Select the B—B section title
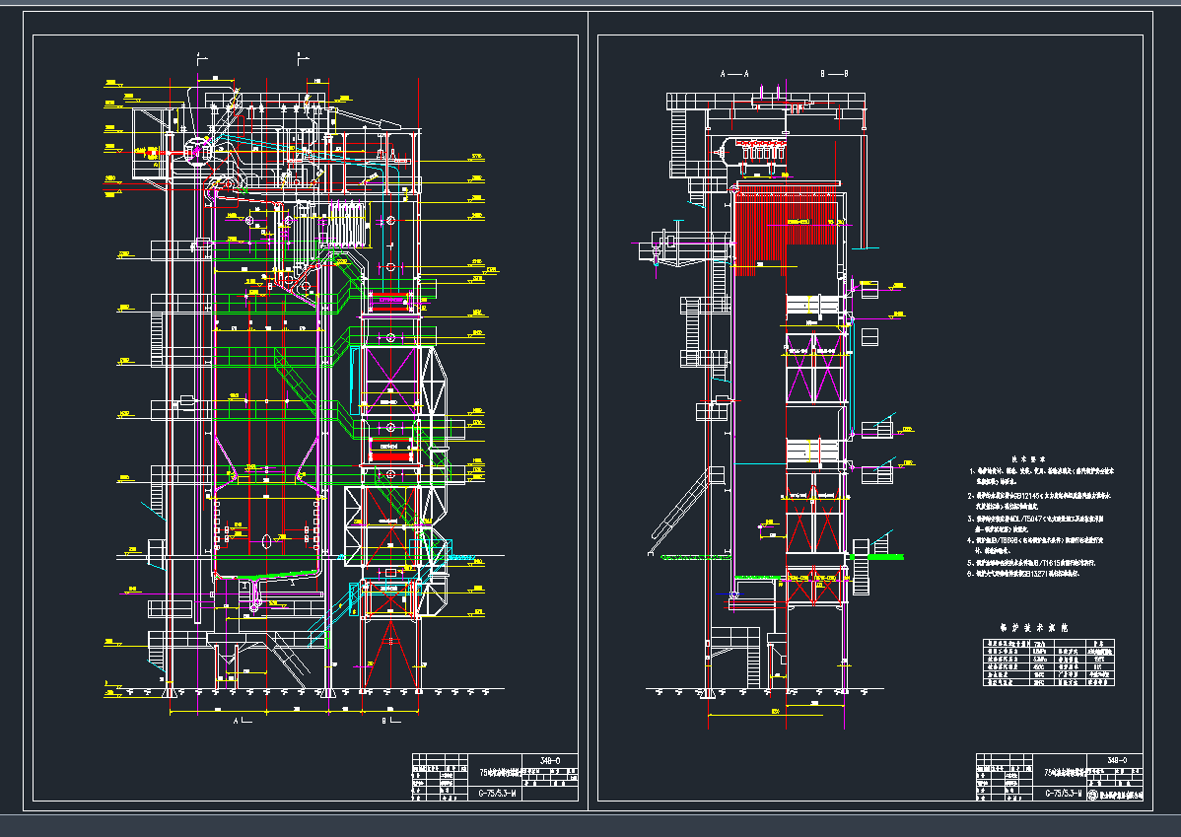The image size is (1181, 837). [834, 74]
